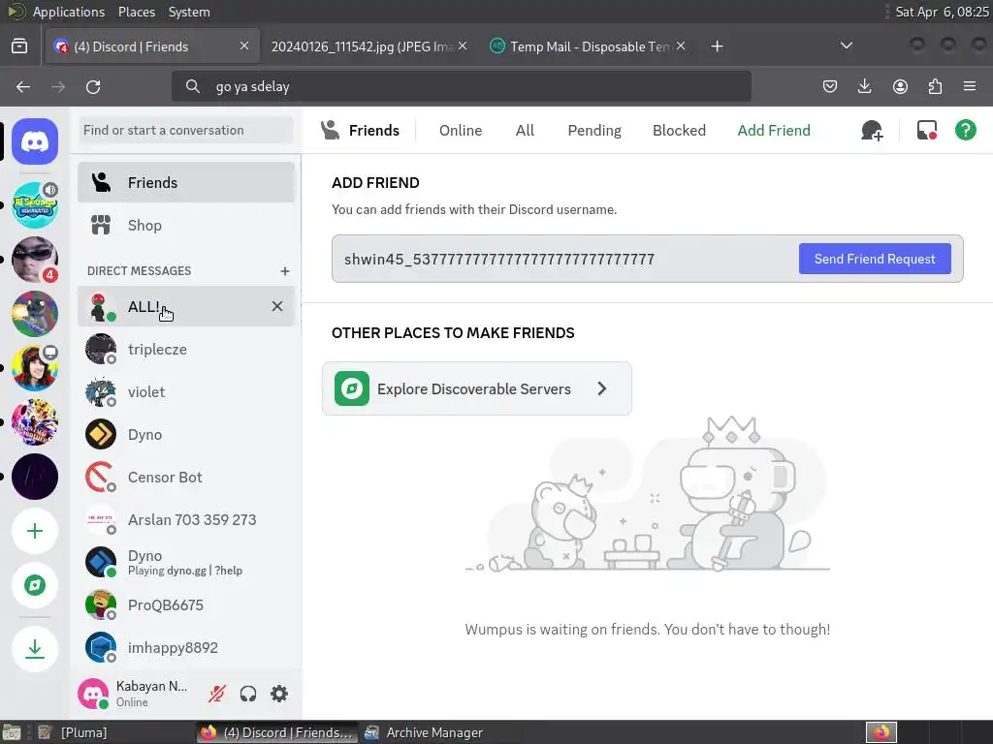Toggle microphone mute in user panel

pos(216,694)
